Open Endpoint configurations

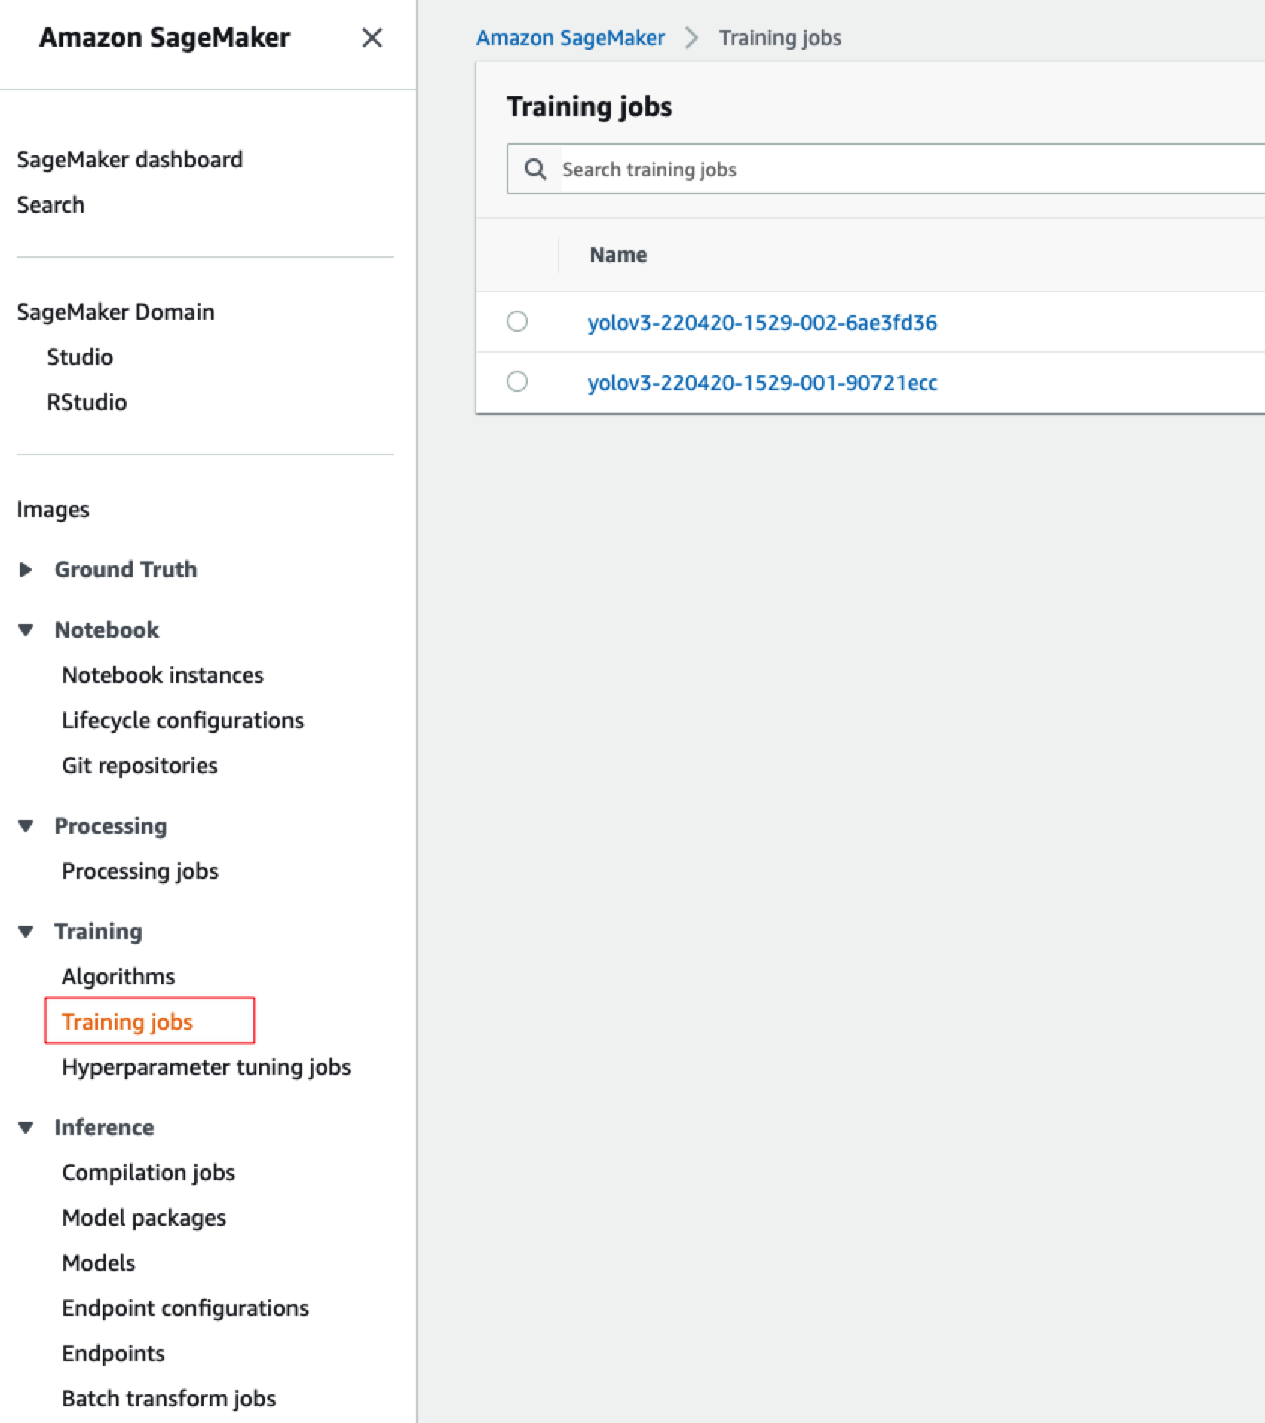coord(185,1308)
